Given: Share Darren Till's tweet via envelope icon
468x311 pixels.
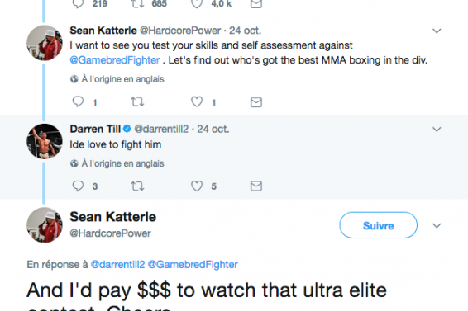Looking at the screenshot, I should point(256,186).
